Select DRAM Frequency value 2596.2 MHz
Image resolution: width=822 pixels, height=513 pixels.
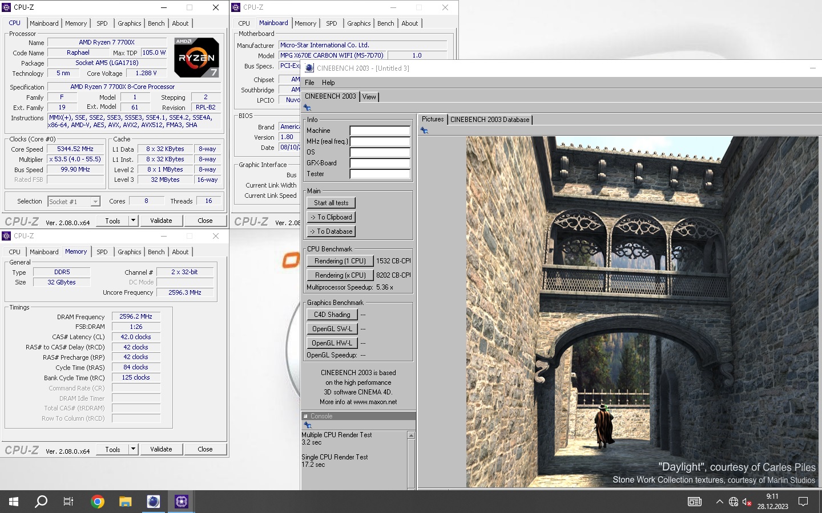pos(136,316)
